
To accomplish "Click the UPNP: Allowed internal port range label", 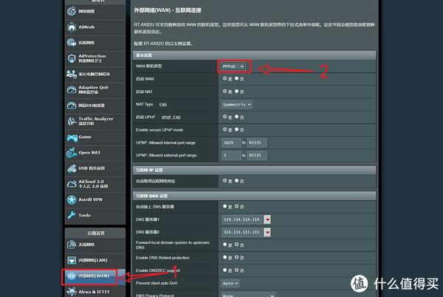I will point(165,143).
